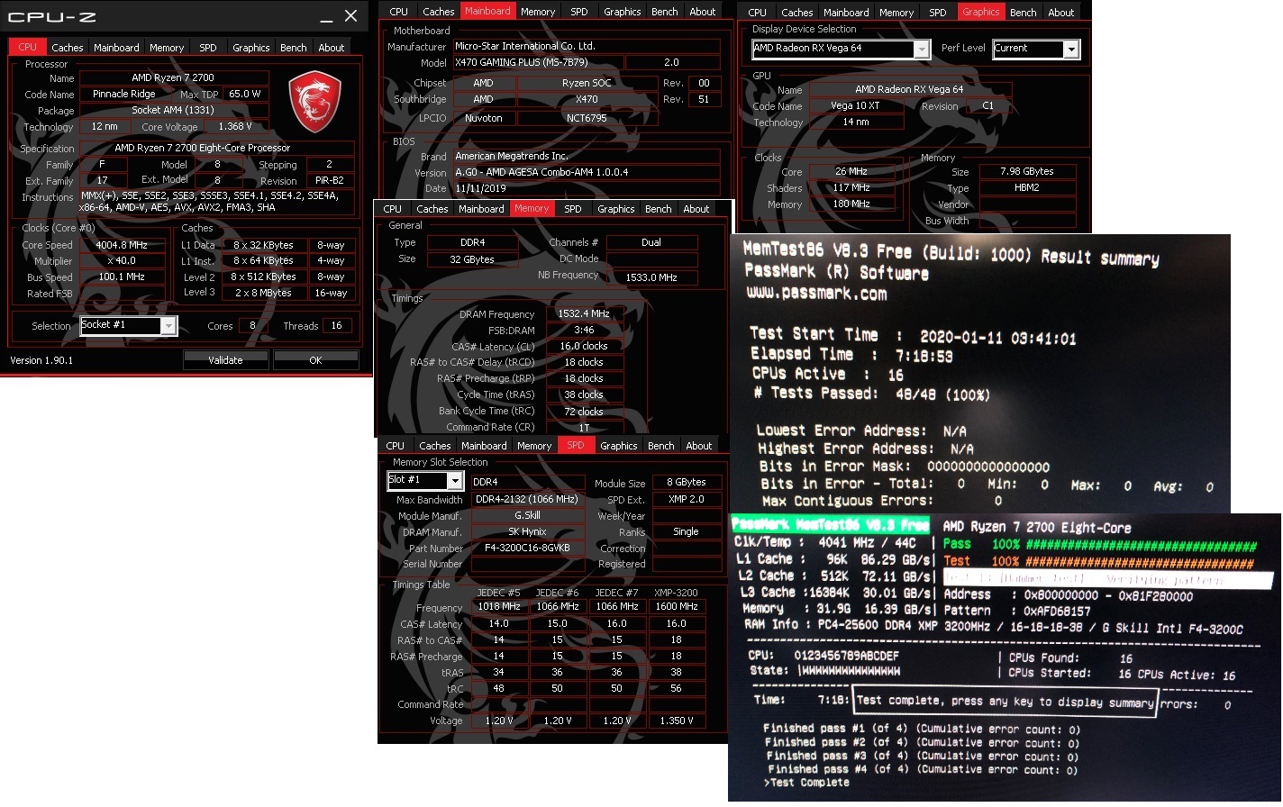Click Bus Speed value '100.1 MHz'
This screenshot has width=1283, height=807.
tap(122, 277)
